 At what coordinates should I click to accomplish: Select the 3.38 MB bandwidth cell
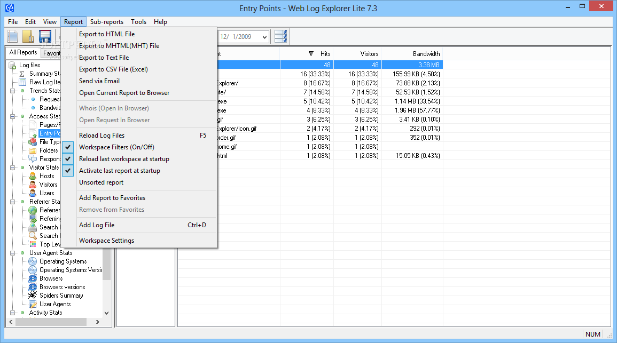(x=412, y=65)
